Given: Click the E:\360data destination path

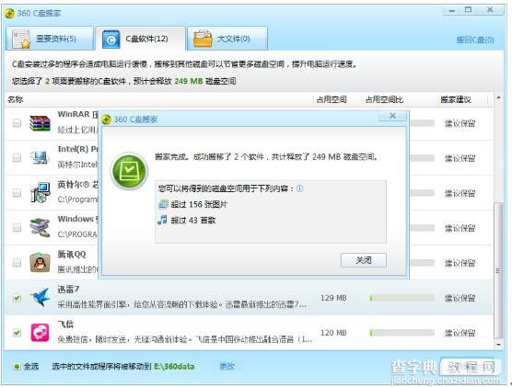Looking at the screenshot, I should click(174, 367).
